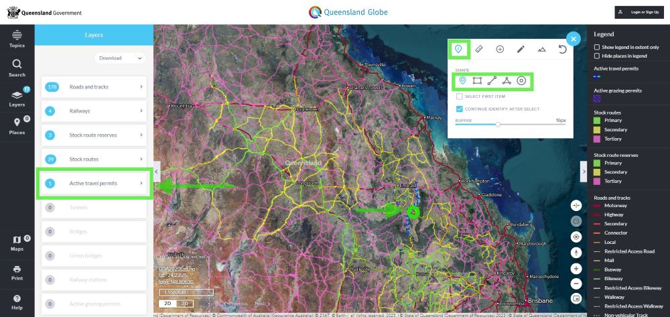Screen dimensions: 670x317
Task: Open the pencil drawing tool
Action: [x=521, y=49]
